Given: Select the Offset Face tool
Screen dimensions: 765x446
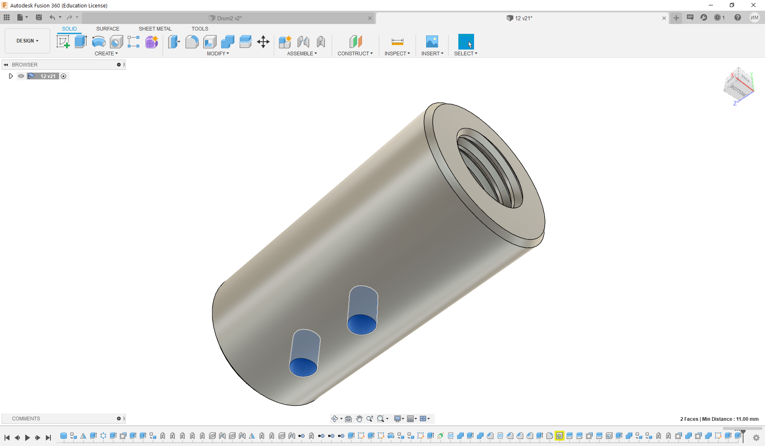Looking at the screenshot, I should point(245,42).
